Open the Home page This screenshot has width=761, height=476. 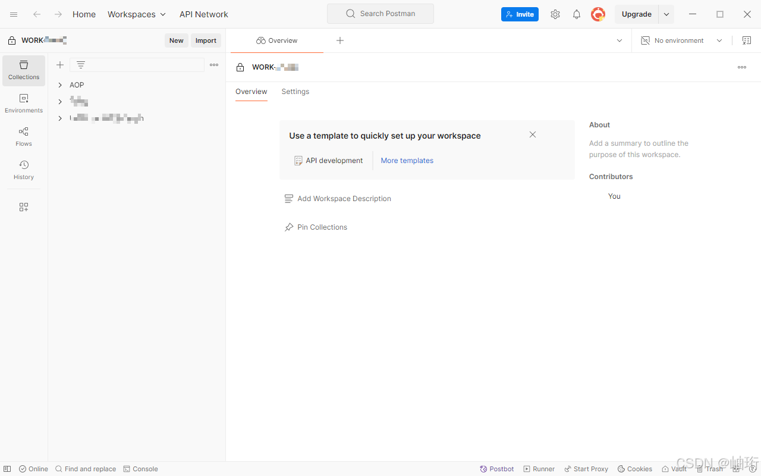click(84, 14)
